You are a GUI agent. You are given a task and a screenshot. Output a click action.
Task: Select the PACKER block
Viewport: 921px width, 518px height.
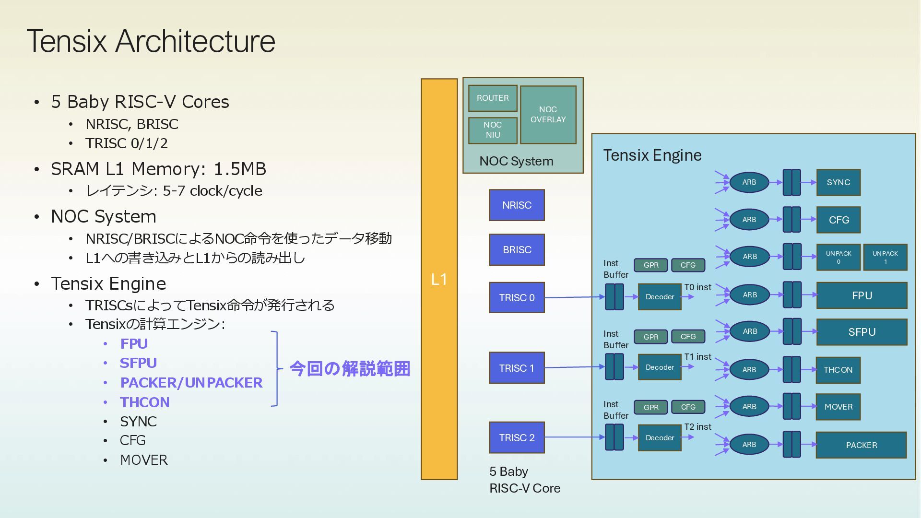[x=861, y=445]
